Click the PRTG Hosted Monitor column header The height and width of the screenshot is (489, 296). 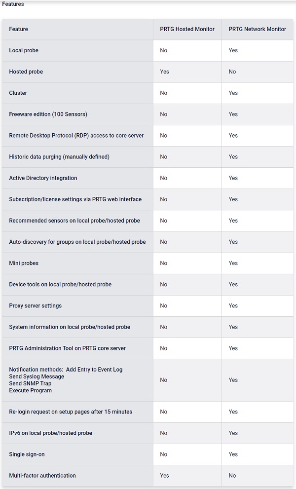pos(187,29)
